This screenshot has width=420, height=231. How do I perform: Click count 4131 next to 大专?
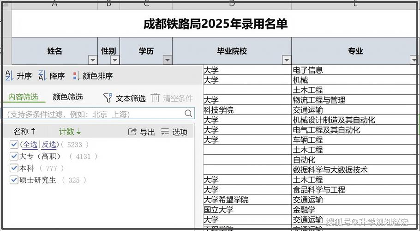[x=83, y=157]
